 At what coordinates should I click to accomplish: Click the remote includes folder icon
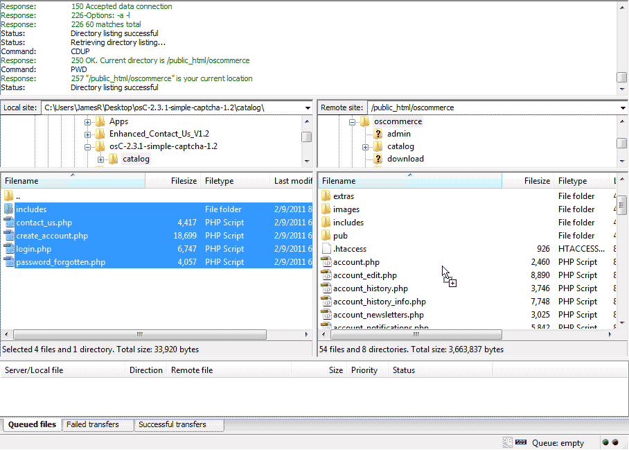(326, 223)
